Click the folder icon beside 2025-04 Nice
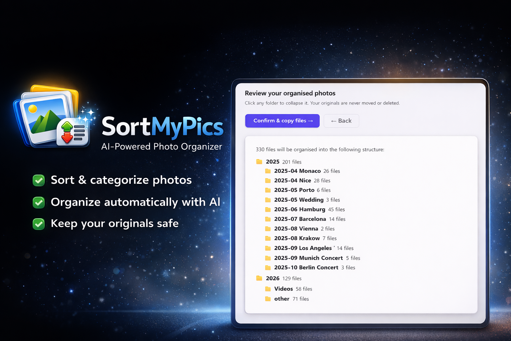This screenshot has width=511, height=341. click(268, 180)
